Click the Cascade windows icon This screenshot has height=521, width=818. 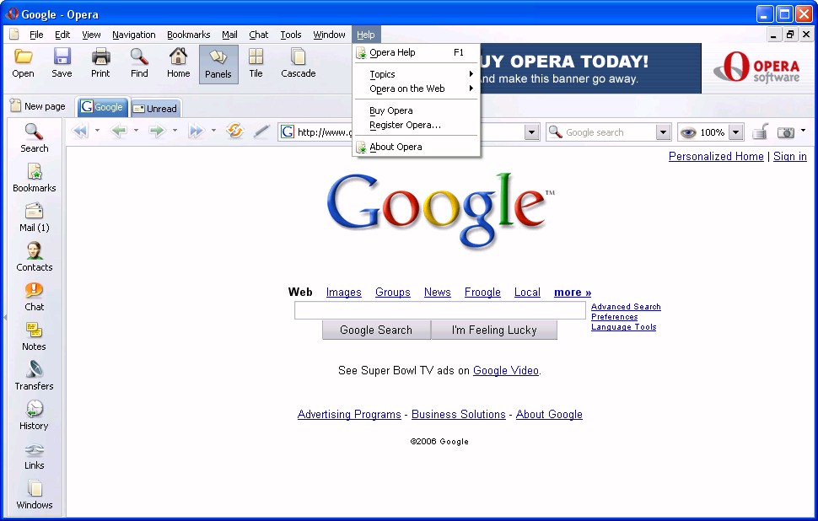[x=299, y=63]
